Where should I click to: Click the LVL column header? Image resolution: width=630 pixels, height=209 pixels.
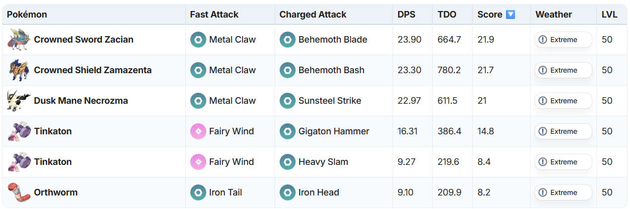tap(609, 15)
